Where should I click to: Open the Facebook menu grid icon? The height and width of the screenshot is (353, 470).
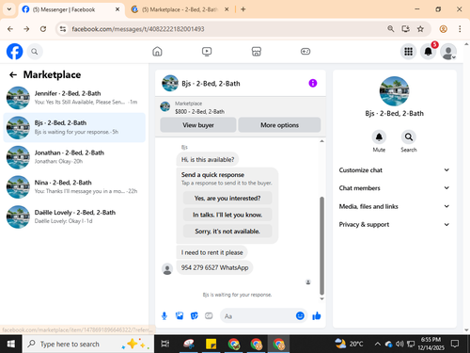click(408, 52)
